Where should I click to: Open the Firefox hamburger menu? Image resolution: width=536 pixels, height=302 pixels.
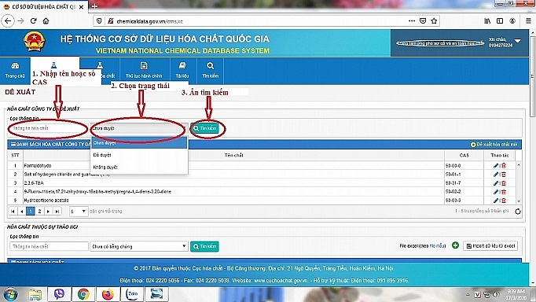click(528, 21)
